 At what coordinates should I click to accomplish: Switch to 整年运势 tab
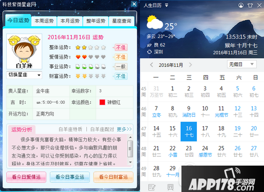point(96,21)
